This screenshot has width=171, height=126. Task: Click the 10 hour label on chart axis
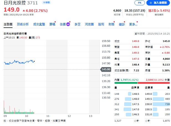27,116
